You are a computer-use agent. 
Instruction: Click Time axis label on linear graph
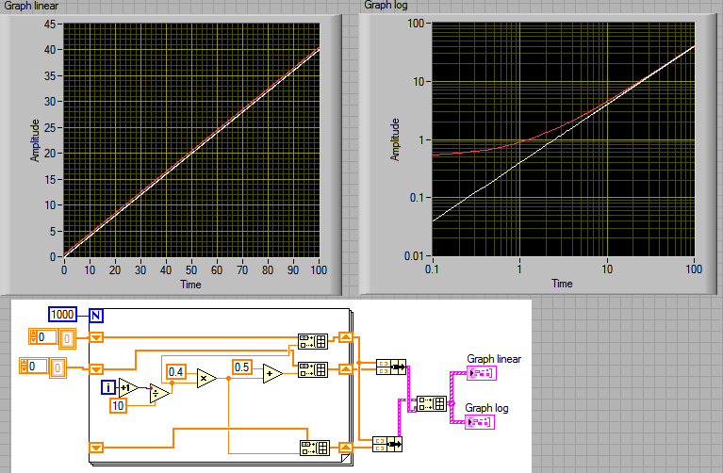190,285
